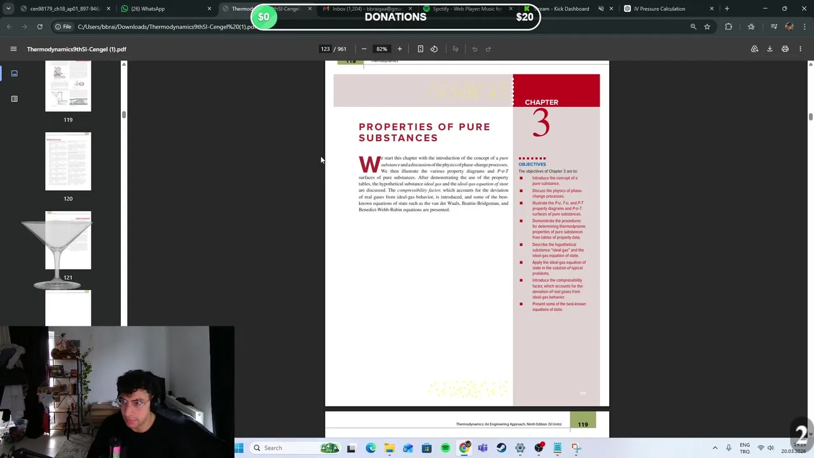Click the ENG TRQ language indicator

pos(745,448)
